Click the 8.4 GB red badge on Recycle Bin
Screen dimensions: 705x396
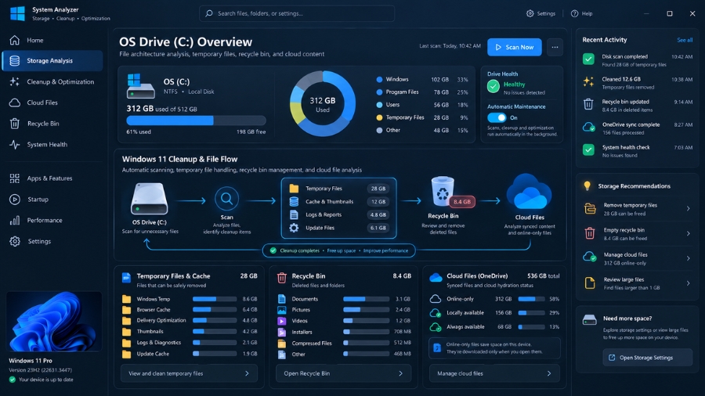pos(461,202)
